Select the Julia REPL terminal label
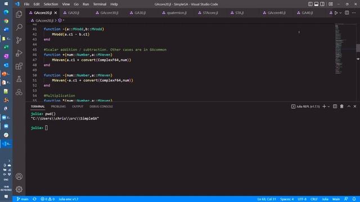This screenshot has height=202, width=360. (x=305, y=107)
